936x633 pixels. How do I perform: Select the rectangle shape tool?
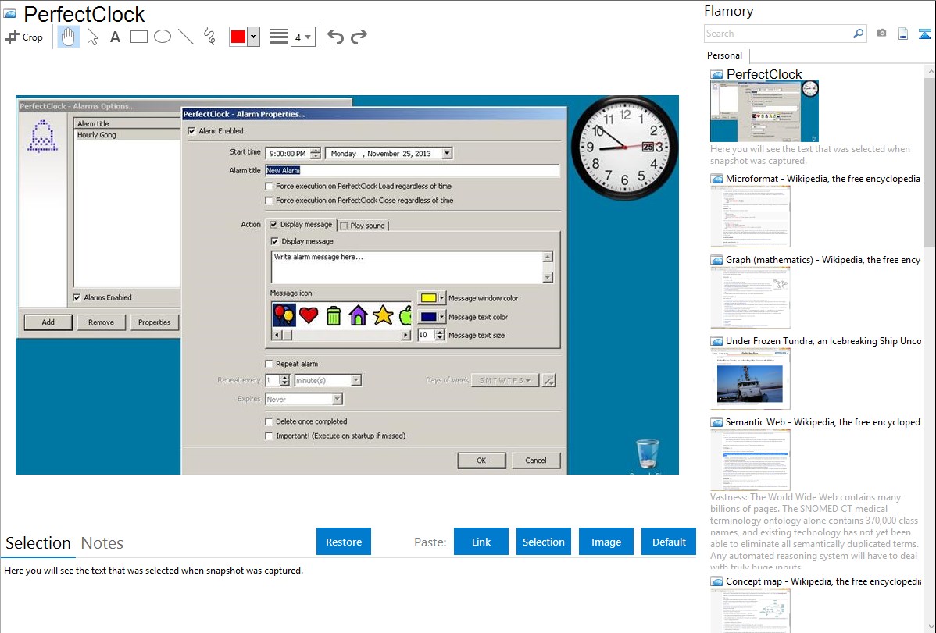pyautogui.click(x=139, y=37)
